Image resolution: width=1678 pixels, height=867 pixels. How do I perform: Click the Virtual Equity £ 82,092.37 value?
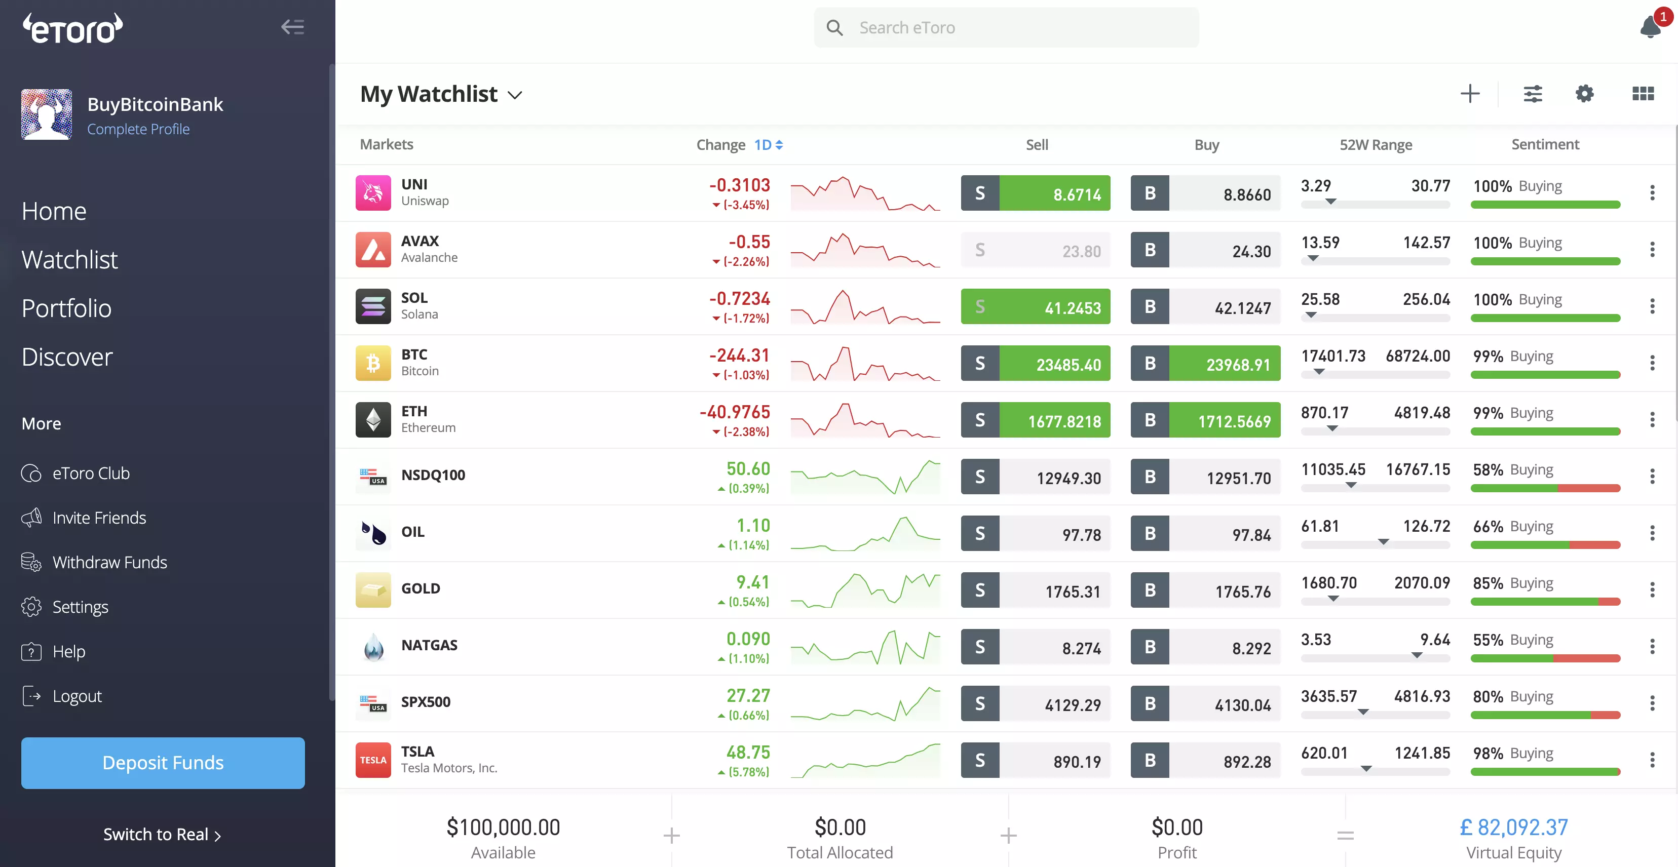[x=1513, y=826]
